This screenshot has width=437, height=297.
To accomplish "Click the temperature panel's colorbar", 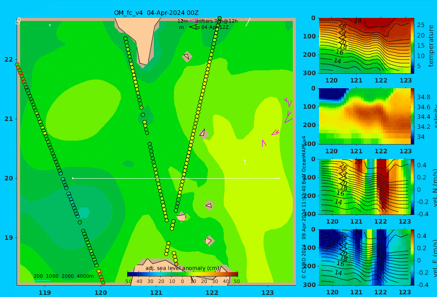I will (412, 46).
